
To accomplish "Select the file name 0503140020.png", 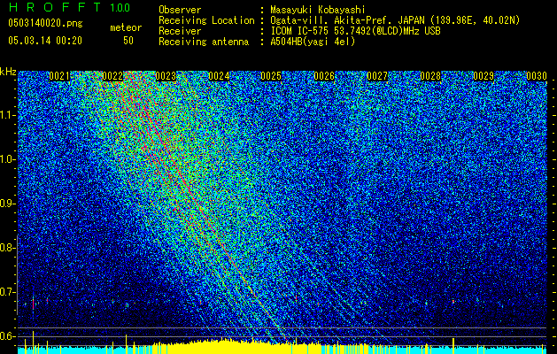I will (45, 23).
